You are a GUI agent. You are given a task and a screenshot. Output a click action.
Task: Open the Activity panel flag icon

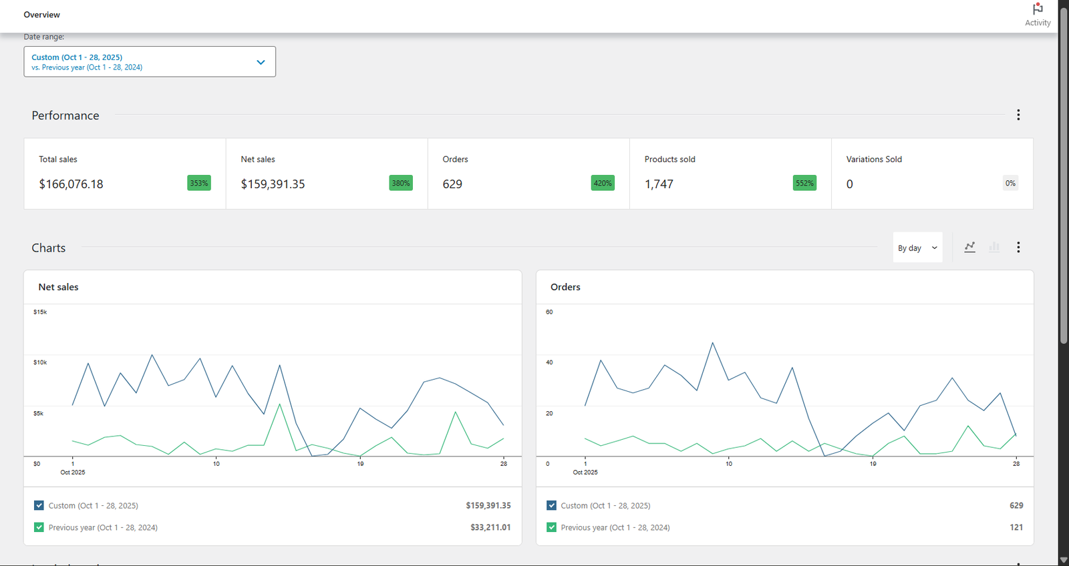1037,10
